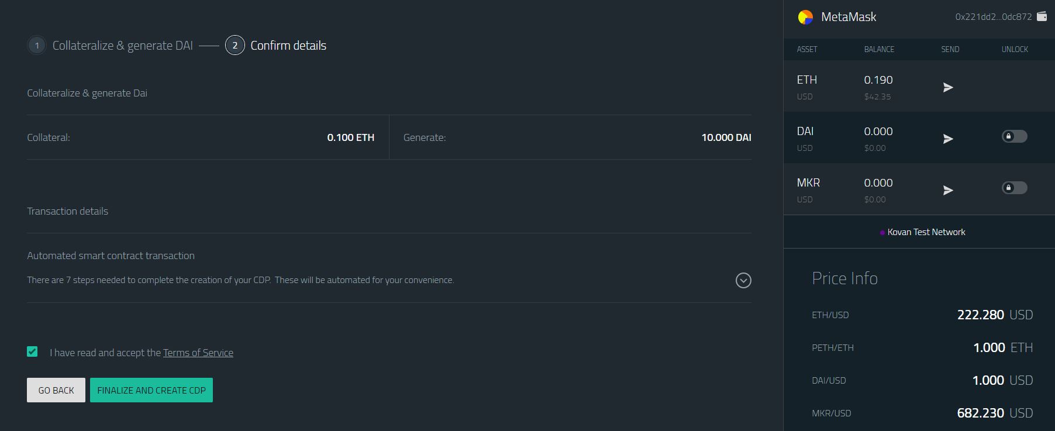Click the ETH USD value $42.35
The height and width of the screenshot is (431, 1055).
(878, 96)
